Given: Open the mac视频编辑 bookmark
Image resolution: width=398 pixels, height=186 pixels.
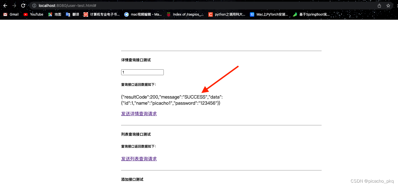Looking at the screenshot, I should pyautogui.click(x=143, y=14).
